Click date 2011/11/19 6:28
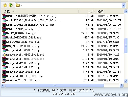The height and width of the screenshot is (97, 128). (108, 42)
